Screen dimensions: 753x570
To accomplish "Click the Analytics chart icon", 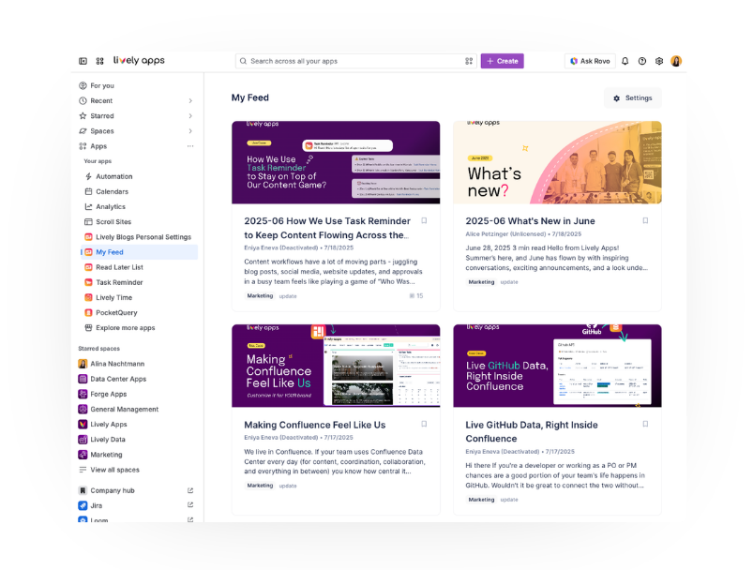I will click(88, 206).
